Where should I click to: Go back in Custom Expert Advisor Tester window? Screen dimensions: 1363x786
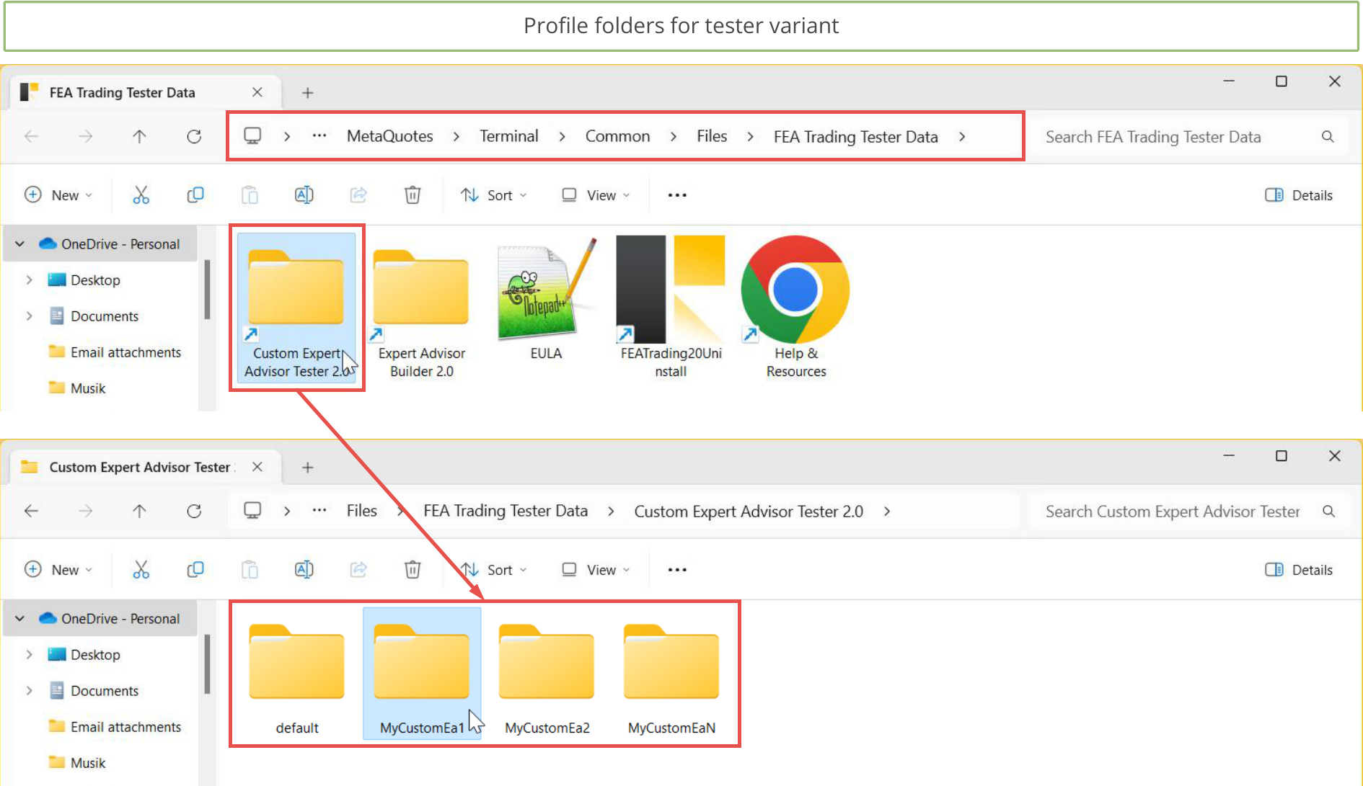pyautogui.click(x=31, y=511)
